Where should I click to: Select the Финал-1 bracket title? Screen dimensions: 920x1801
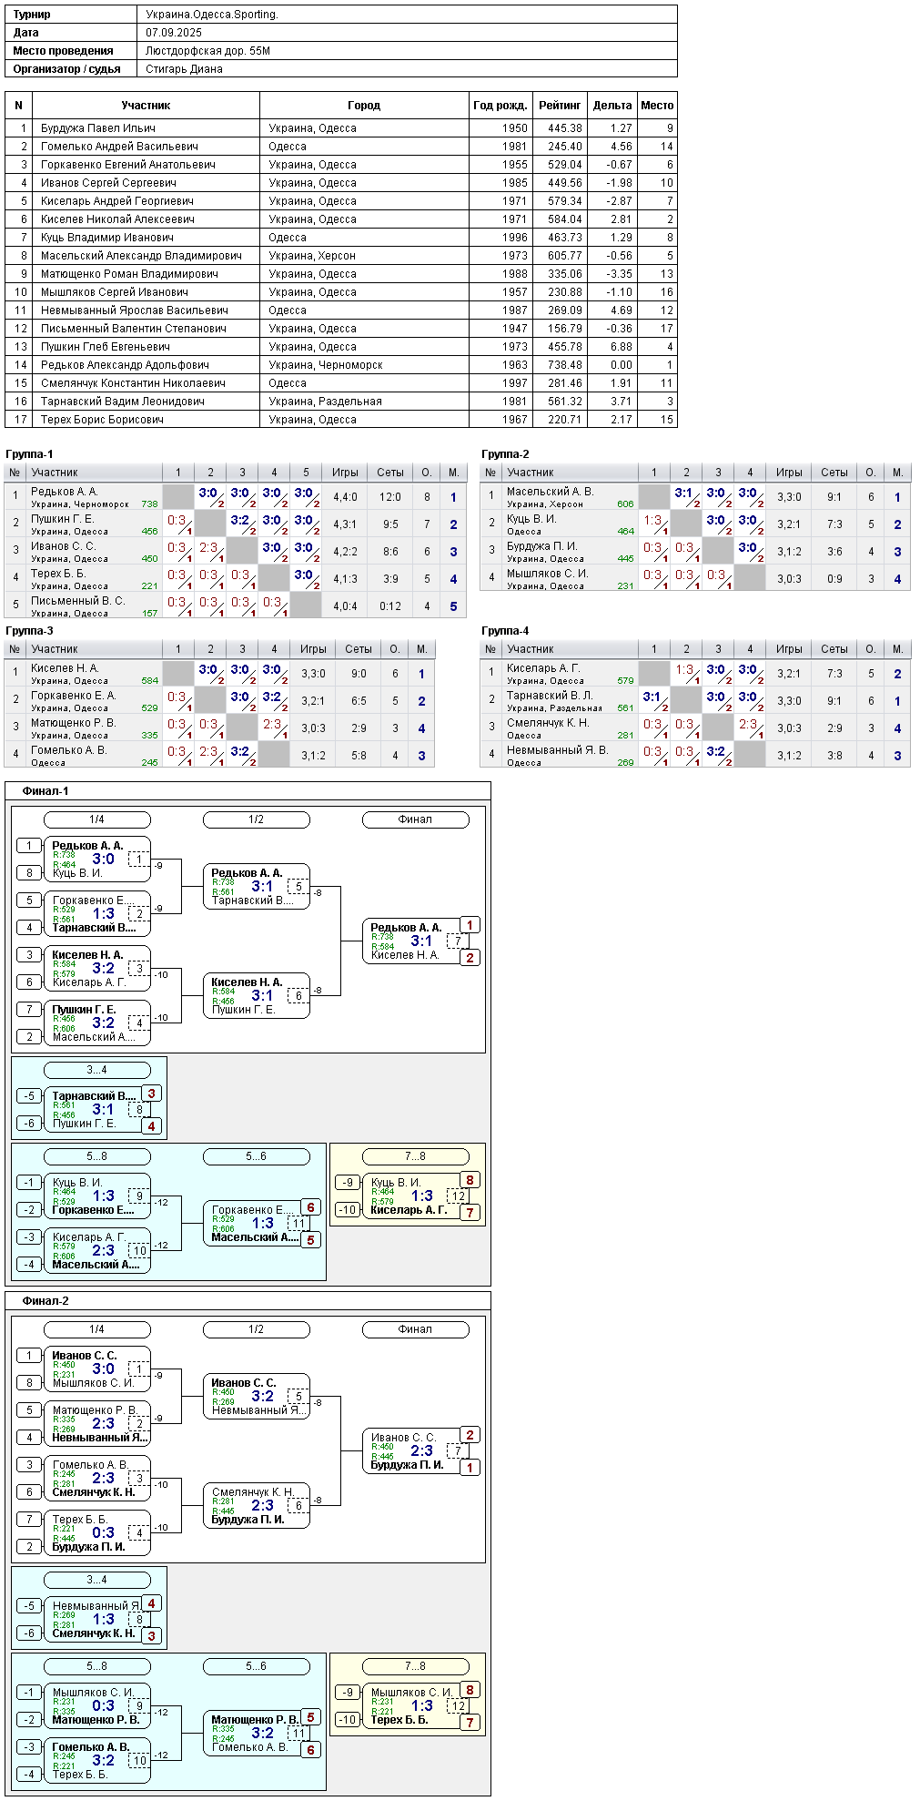tap(45, 791)
